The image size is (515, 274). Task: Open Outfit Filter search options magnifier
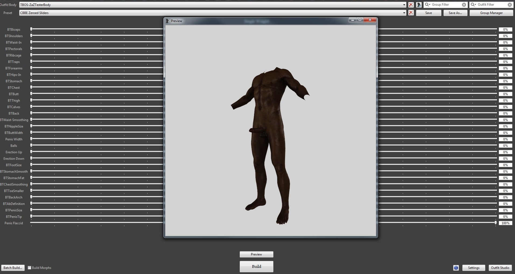[x=474, y=5]
